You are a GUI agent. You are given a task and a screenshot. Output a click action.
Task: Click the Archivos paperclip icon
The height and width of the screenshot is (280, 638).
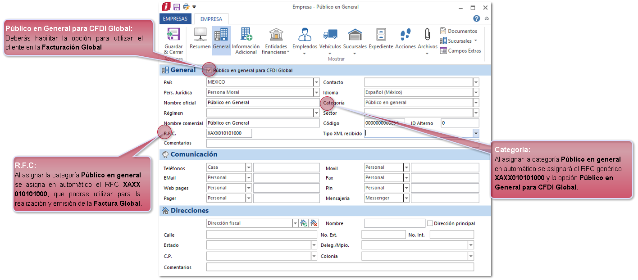pyautogui.click(x=427, y=35)
